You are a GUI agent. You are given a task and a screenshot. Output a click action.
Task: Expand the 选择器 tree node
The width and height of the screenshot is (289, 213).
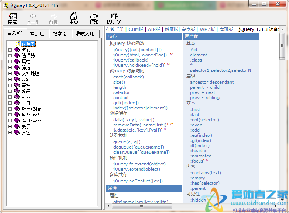coord(10,56)
